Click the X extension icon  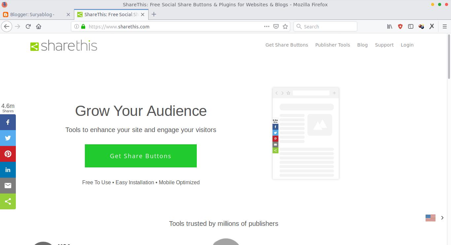[432, 26]
